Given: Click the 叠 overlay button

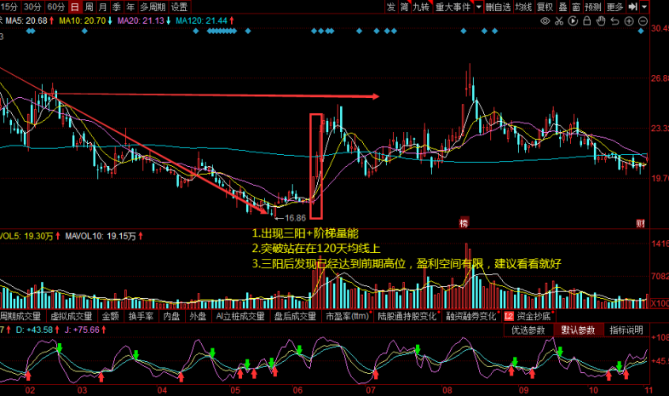Looking at the screenshot, I should click(x=563, y=7).
